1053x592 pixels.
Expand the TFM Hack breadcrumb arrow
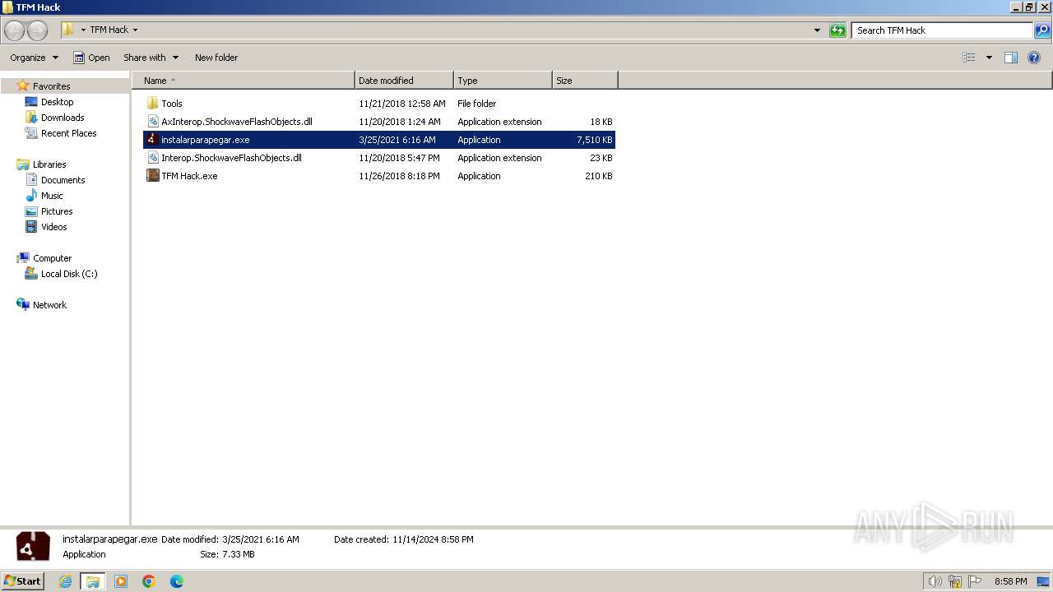tap(135, 30)
